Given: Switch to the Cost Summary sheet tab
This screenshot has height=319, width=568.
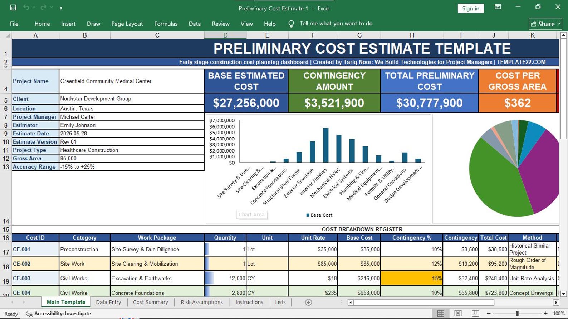Looking at the screenshot, I should pyautogui.click(x=150, y=302).
